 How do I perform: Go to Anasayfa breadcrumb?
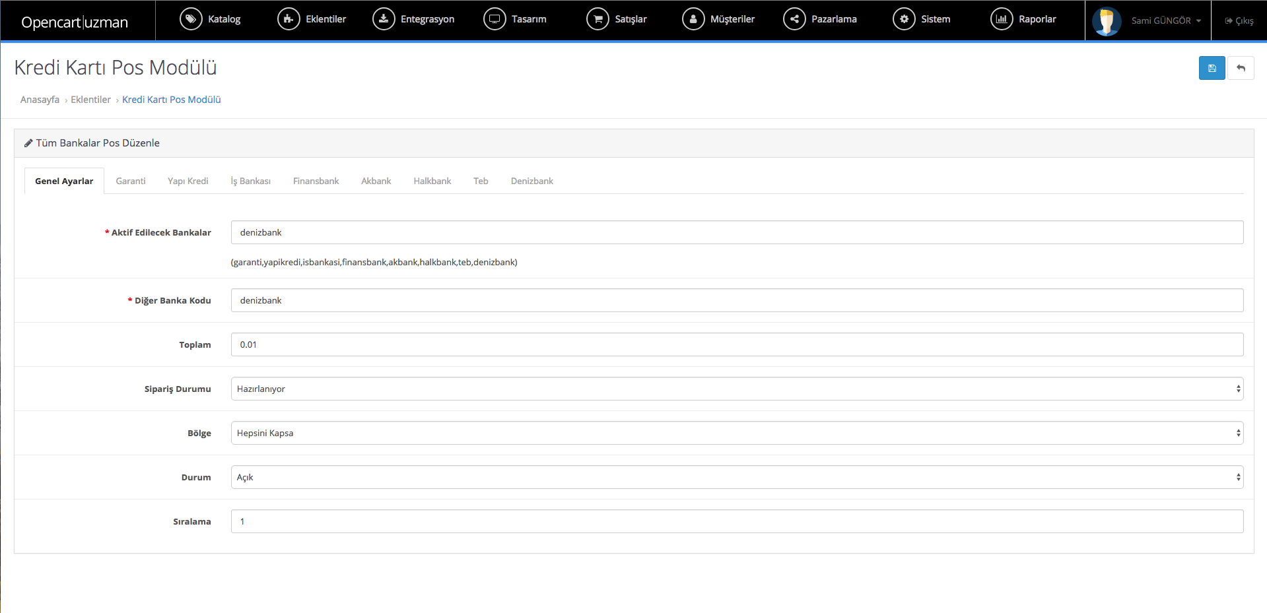pos(40,100)
